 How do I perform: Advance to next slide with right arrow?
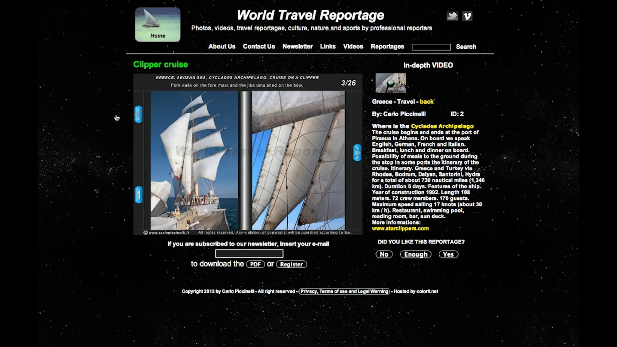(357, 153)
